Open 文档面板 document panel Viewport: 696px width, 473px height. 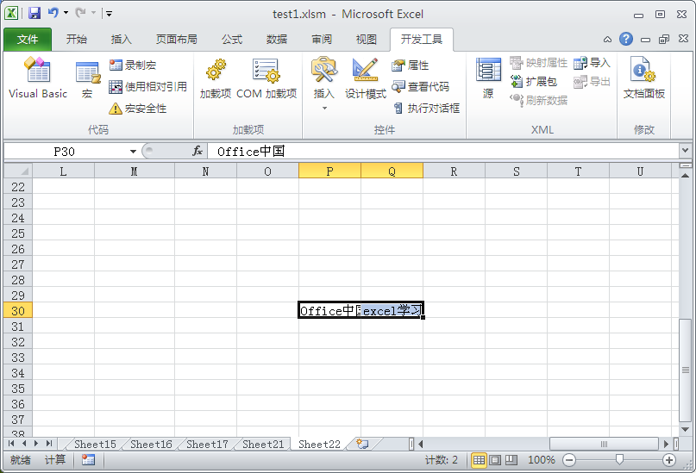644,78
